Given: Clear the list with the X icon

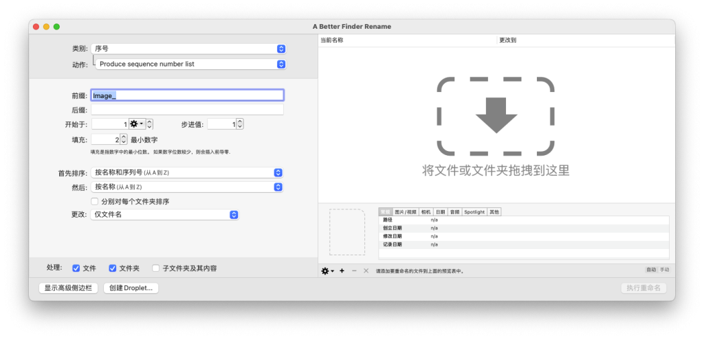Looking at the screenshot, I should tap(366, 271).
